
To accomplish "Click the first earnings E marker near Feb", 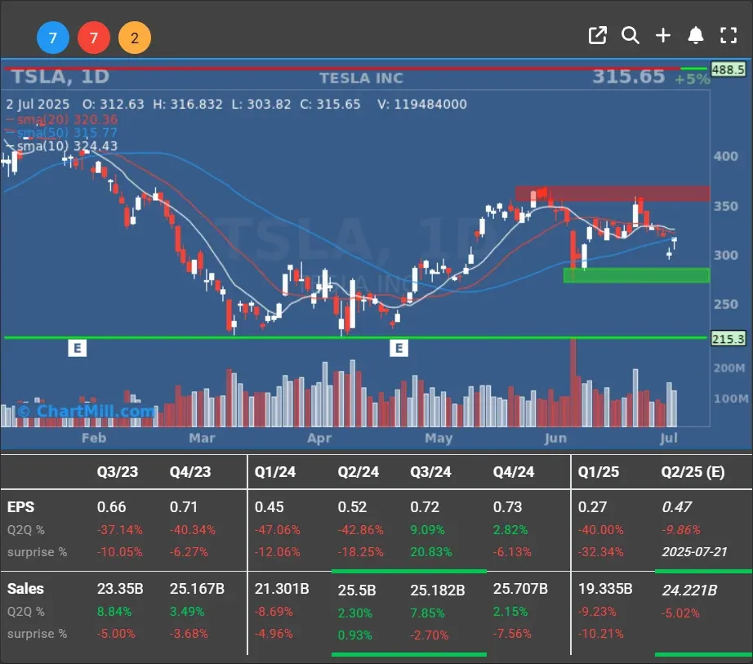I will point(78,348).
